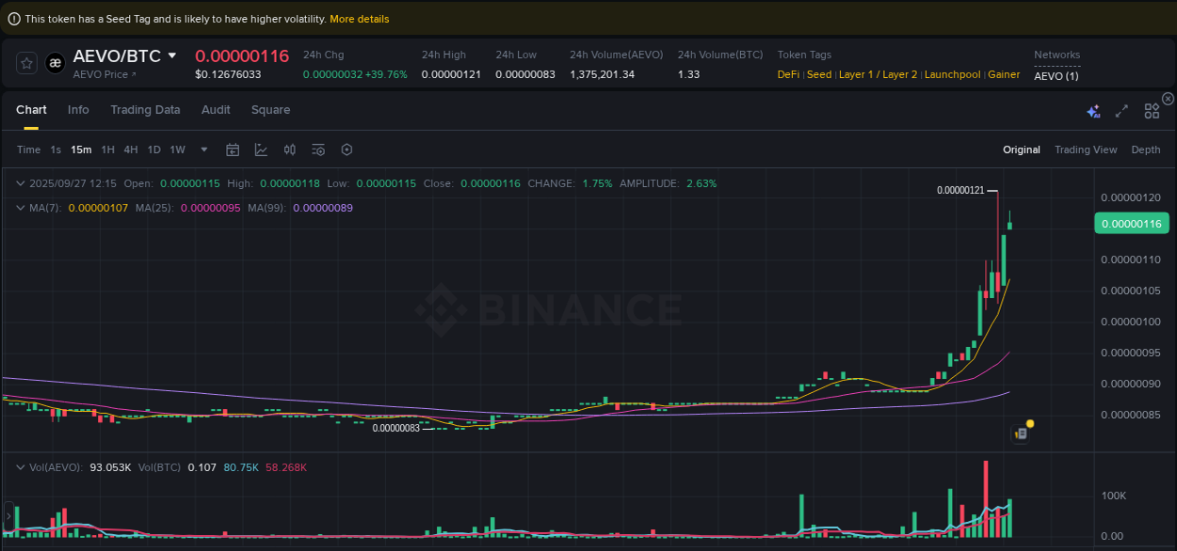Switch to the Audit tab
The image size is (1177, 551).
point(216,110)
